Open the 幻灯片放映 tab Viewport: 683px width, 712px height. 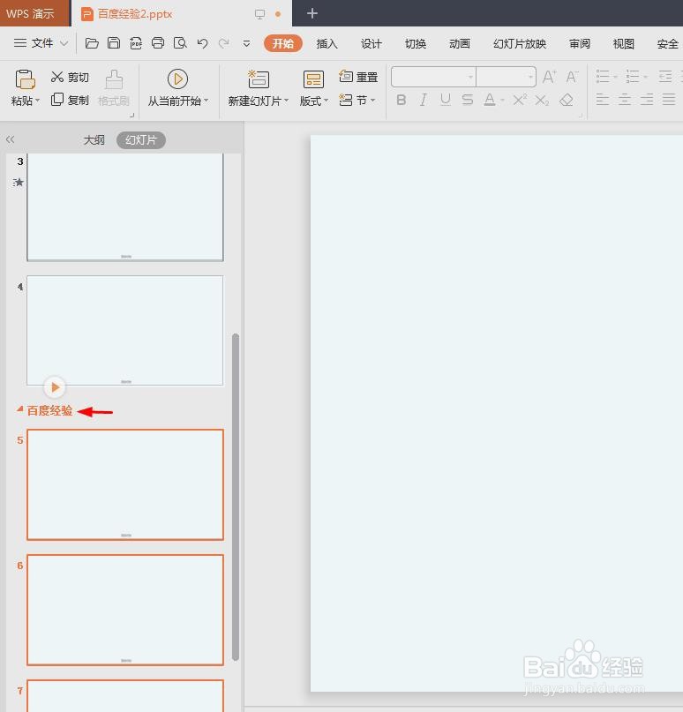pyautogui.click(x=520, y=43)
